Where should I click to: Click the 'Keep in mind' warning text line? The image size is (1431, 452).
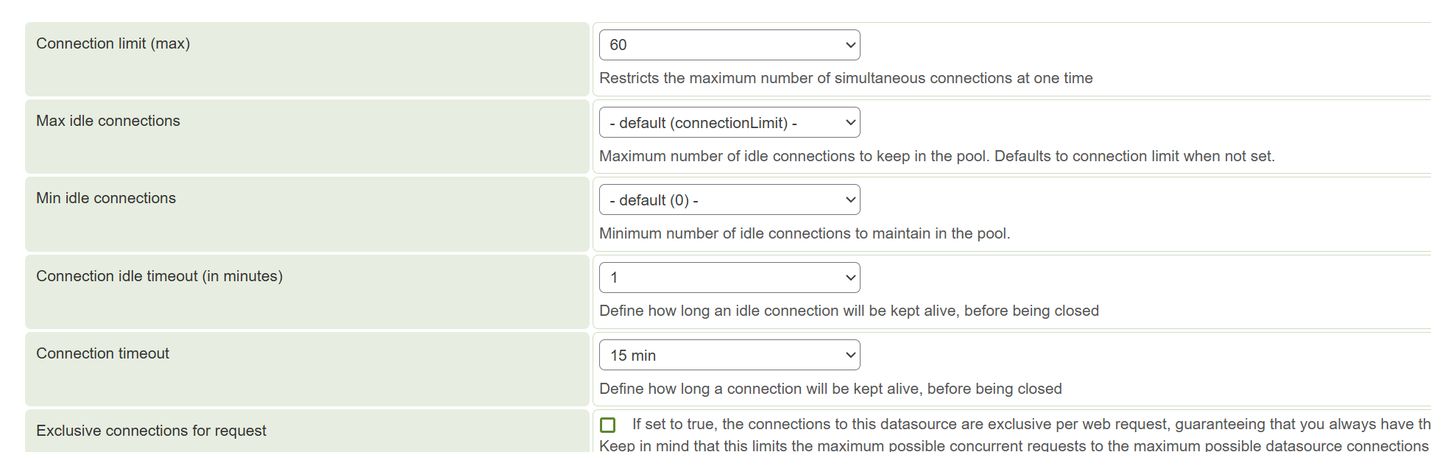click(x=1013, y=445)
